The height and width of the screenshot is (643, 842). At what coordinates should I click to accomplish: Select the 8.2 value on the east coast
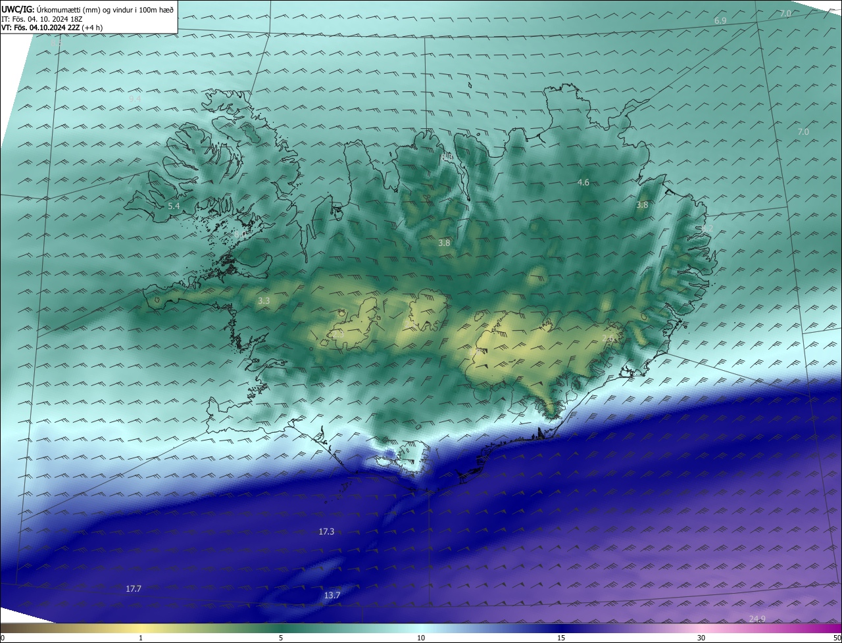pos(707,228)
